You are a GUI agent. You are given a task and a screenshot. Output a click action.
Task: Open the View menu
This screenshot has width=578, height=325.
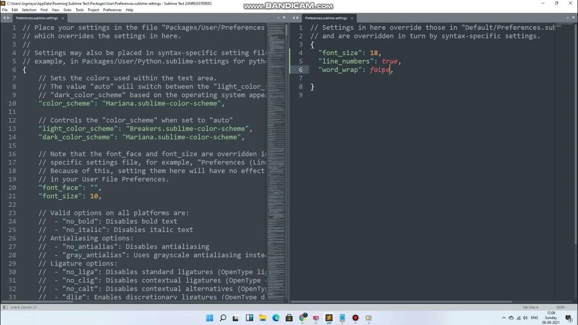point(56,9)
